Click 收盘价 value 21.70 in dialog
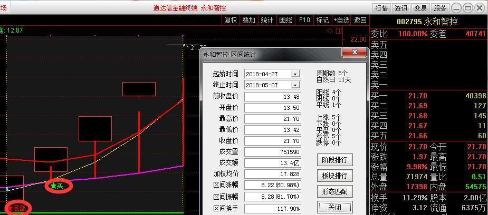Viewport: 488px width, 215px height. [x=273, y=141]
